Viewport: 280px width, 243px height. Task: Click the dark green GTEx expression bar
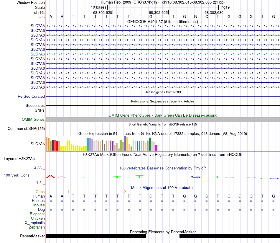pos(150,144)
